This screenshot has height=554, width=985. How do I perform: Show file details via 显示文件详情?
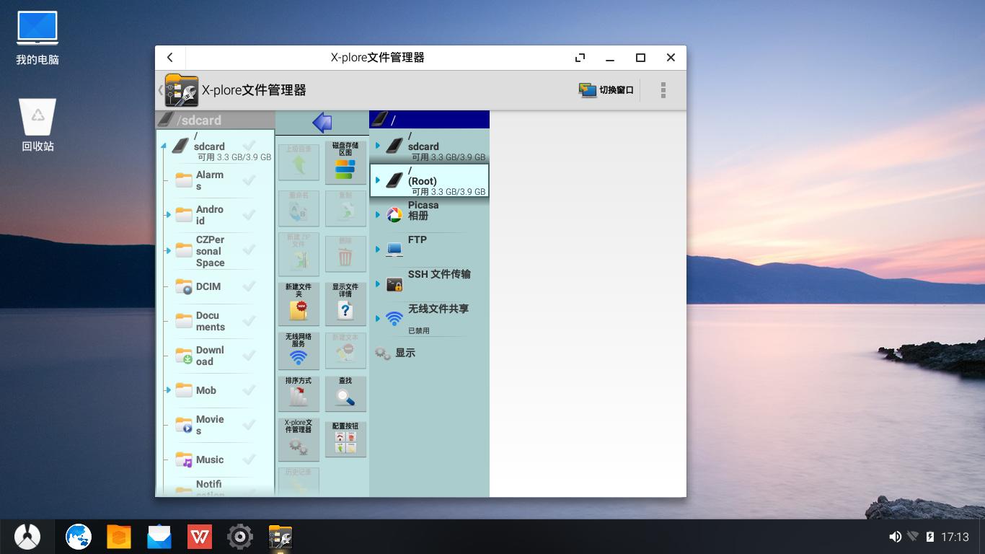(x=345, y=302)
